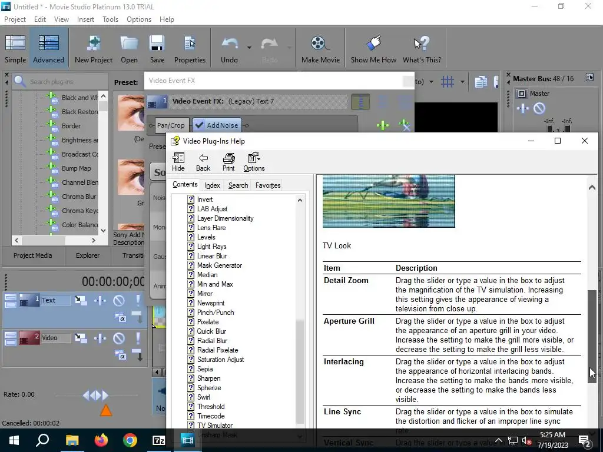Image resolution: width=603 pixels, height=452 pixels.
Task: Open Master FX on Master Bus
Action: (x=523, y=108)
